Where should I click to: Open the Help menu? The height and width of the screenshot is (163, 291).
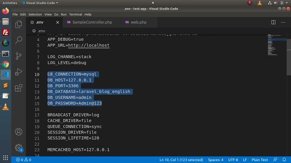(x=88, y=14)
